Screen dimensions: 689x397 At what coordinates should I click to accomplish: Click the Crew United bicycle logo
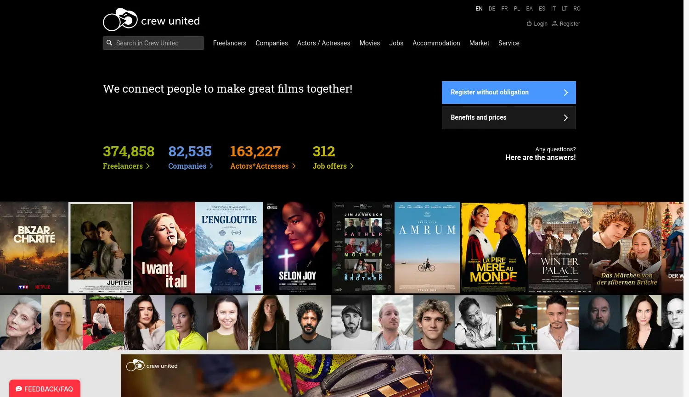coord(120,19)
